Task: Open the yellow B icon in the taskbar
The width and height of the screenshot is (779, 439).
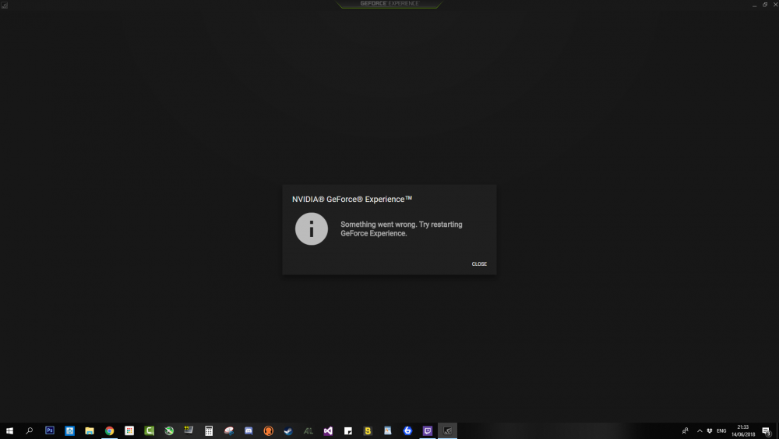Action: pos(368,430)
